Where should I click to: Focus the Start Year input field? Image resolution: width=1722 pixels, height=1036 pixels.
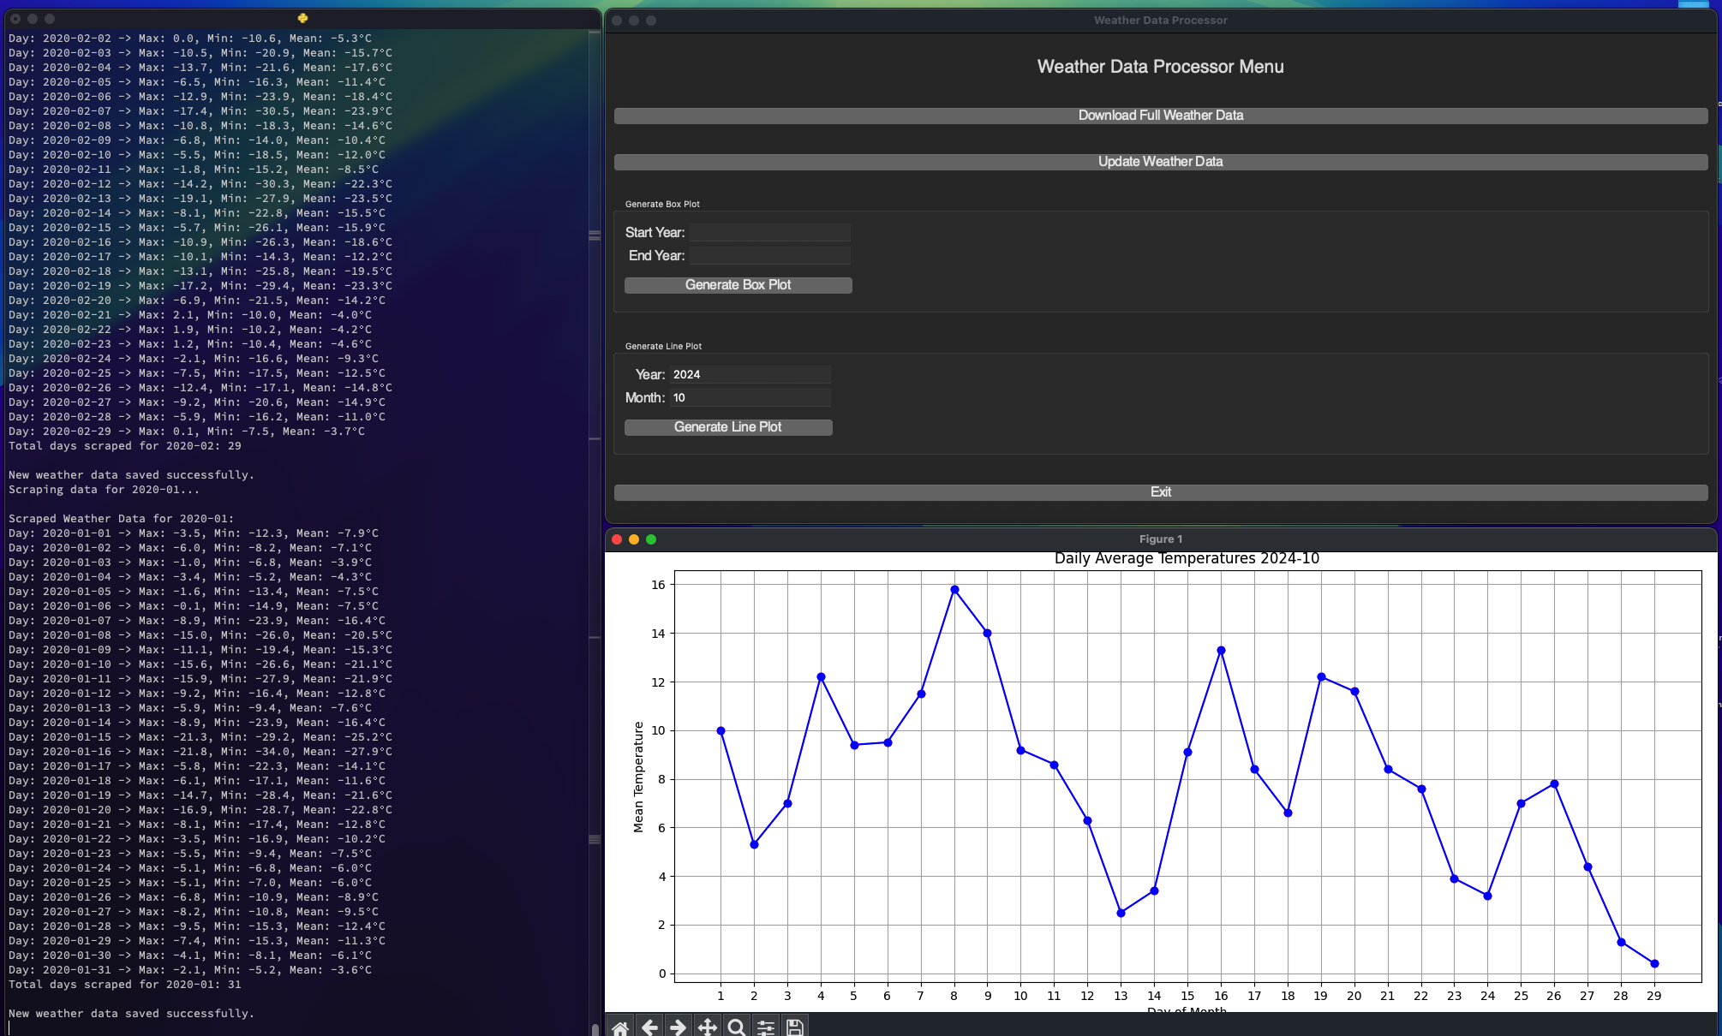pyautogui.click(x=770, y=233)
